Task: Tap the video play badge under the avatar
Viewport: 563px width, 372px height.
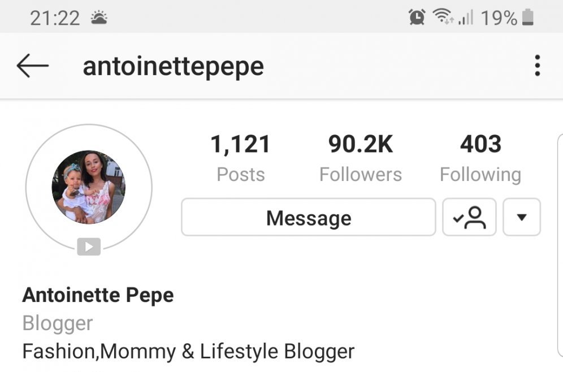Action: (89, 246)
